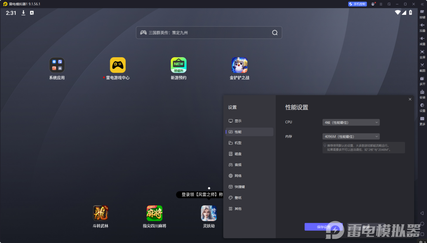Launch 雷电游戏中心 app
The image size is (427, 243).
coord(118,69)
